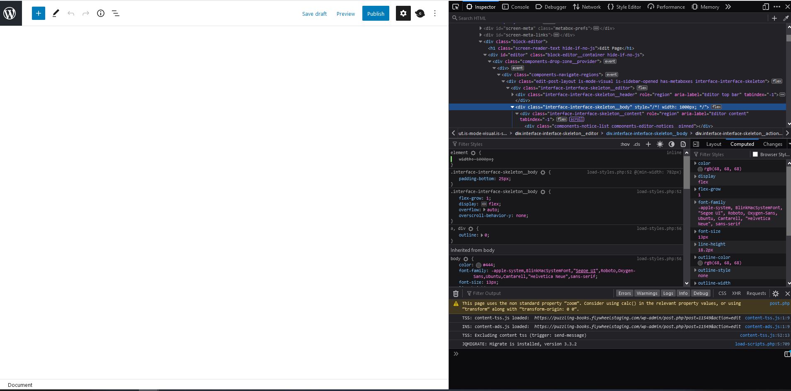This screenshot has height=391, width=791.
Task: Open the block inserter plus button
Action: coord(39,13)
